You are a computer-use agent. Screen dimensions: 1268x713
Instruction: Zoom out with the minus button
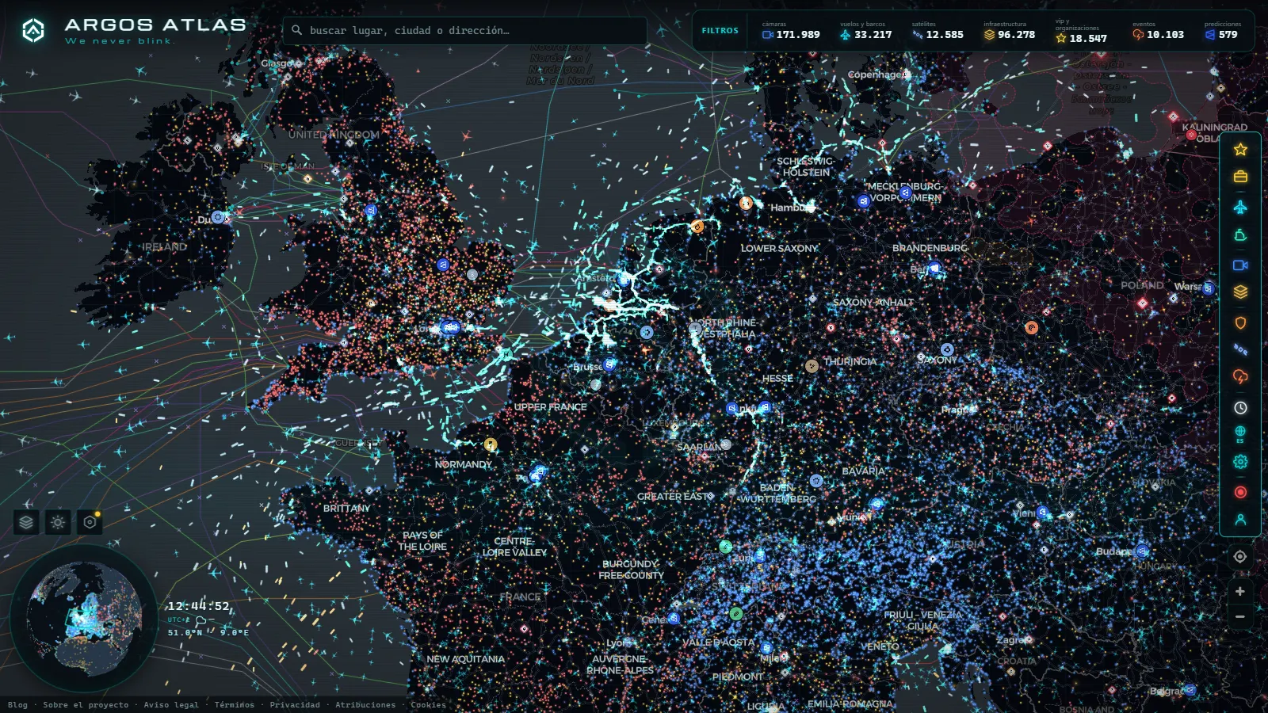(1240, 616)
